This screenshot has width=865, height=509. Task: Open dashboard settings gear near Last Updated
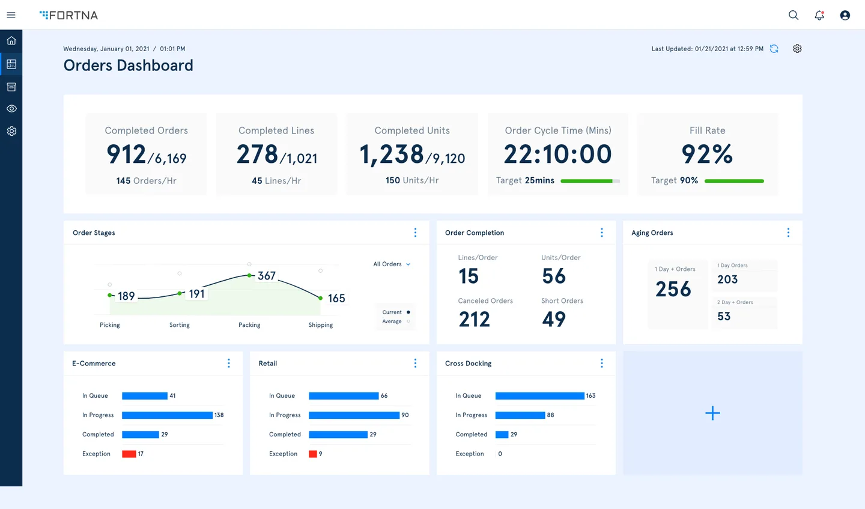click(x=797, y=49)
